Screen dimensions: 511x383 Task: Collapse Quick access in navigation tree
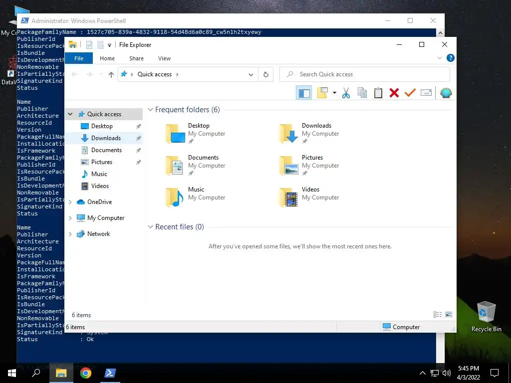pos(70,114)
